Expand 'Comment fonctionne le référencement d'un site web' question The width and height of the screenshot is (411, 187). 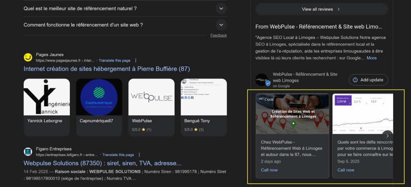125,25
